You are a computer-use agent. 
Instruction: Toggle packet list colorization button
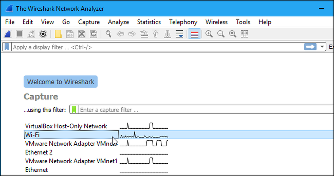tap(194, 34)
